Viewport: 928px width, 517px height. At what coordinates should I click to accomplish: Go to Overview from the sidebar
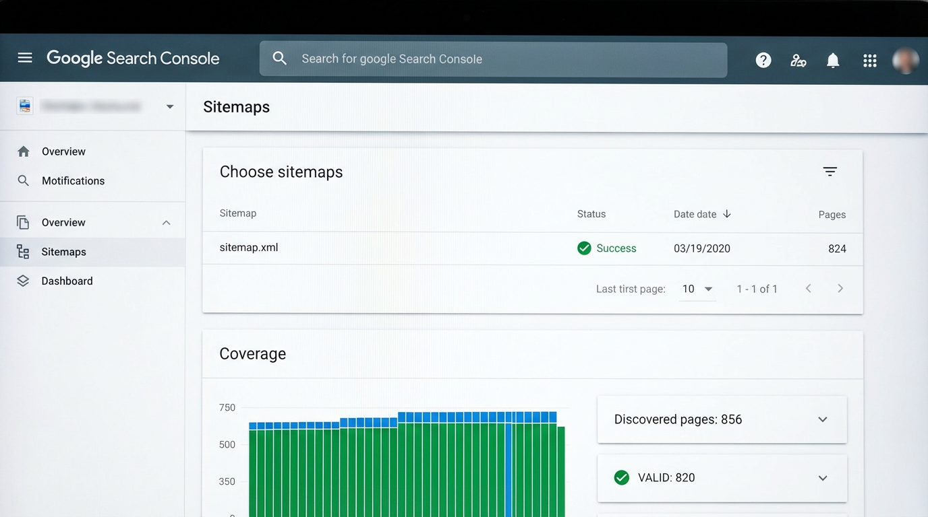point(63,151)
